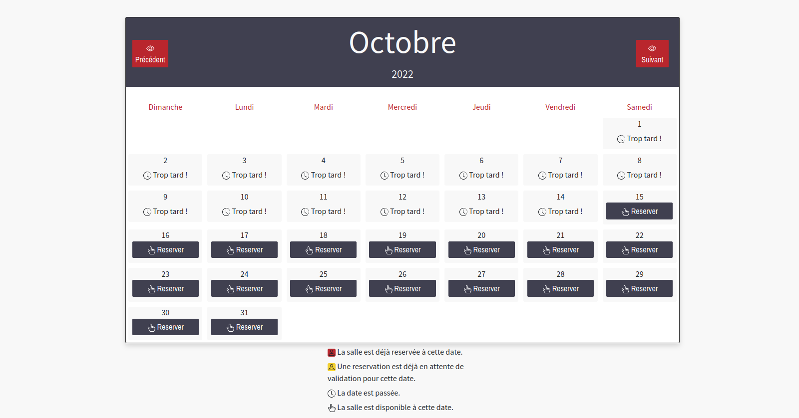Viewport: 799px width, 418px height.
Task: Click the Octobre month title
Action: pyautogui.click(x=402, y=43)
